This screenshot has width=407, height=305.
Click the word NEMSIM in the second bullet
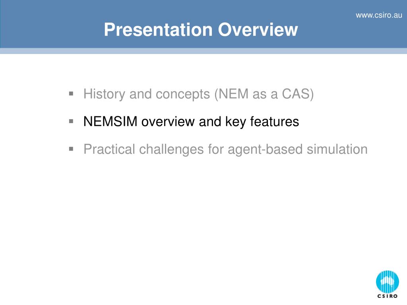coord(110,122)
